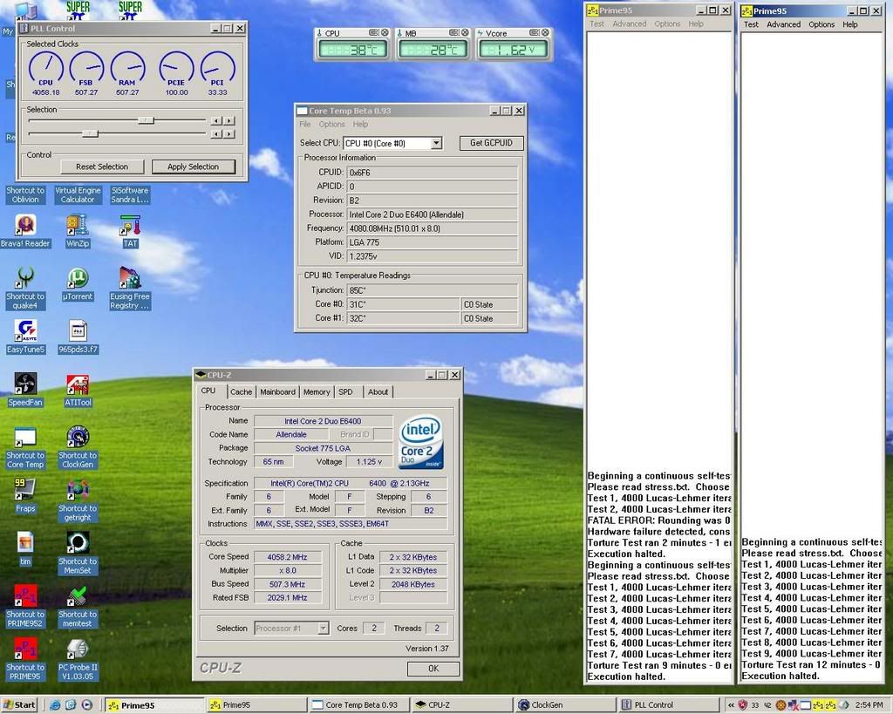The height and width of the screenshot is (714, 893).
Task: Open the Advanced menu in right Prime95
Action: (783, 24)
